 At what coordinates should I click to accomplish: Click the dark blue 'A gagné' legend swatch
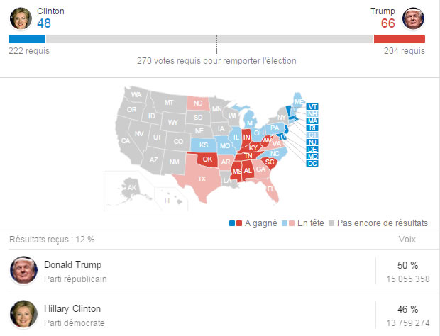(x=232, y=223)
